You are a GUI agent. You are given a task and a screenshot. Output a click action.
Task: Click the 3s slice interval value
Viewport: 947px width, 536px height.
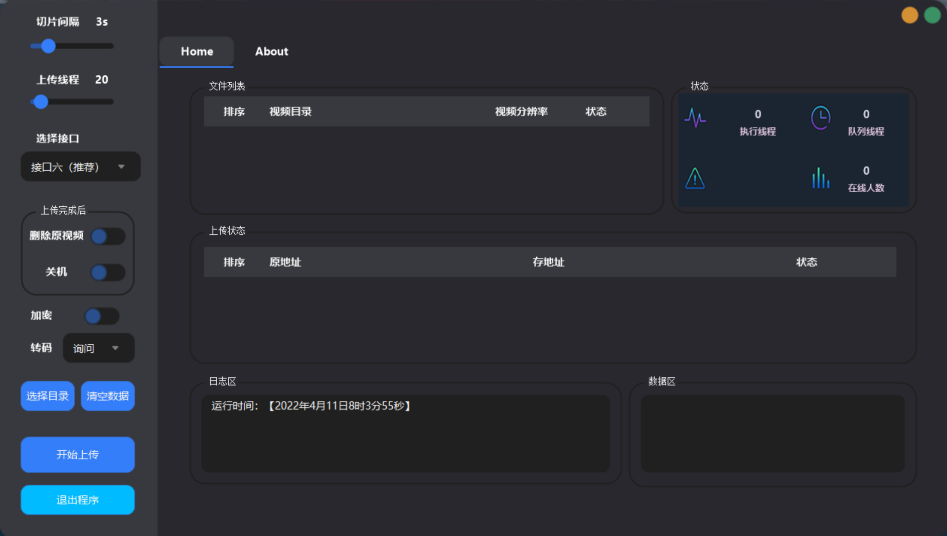(x=102, y=22)
